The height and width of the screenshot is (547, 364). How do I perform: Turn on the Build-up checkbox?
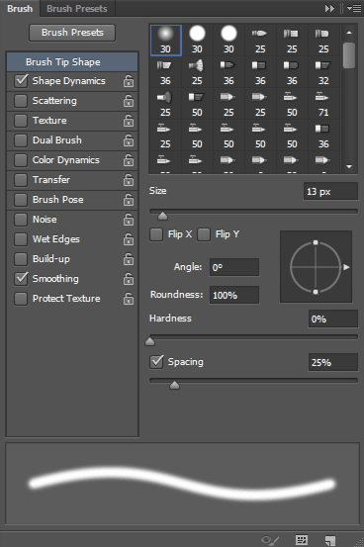click(21, 259)
